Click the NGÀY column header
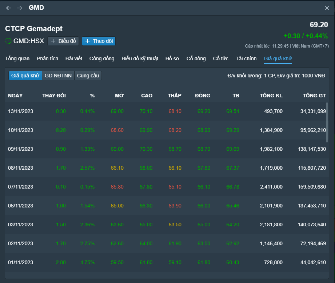Viewport: 335px width, 283px height. [x=15, y=96]
